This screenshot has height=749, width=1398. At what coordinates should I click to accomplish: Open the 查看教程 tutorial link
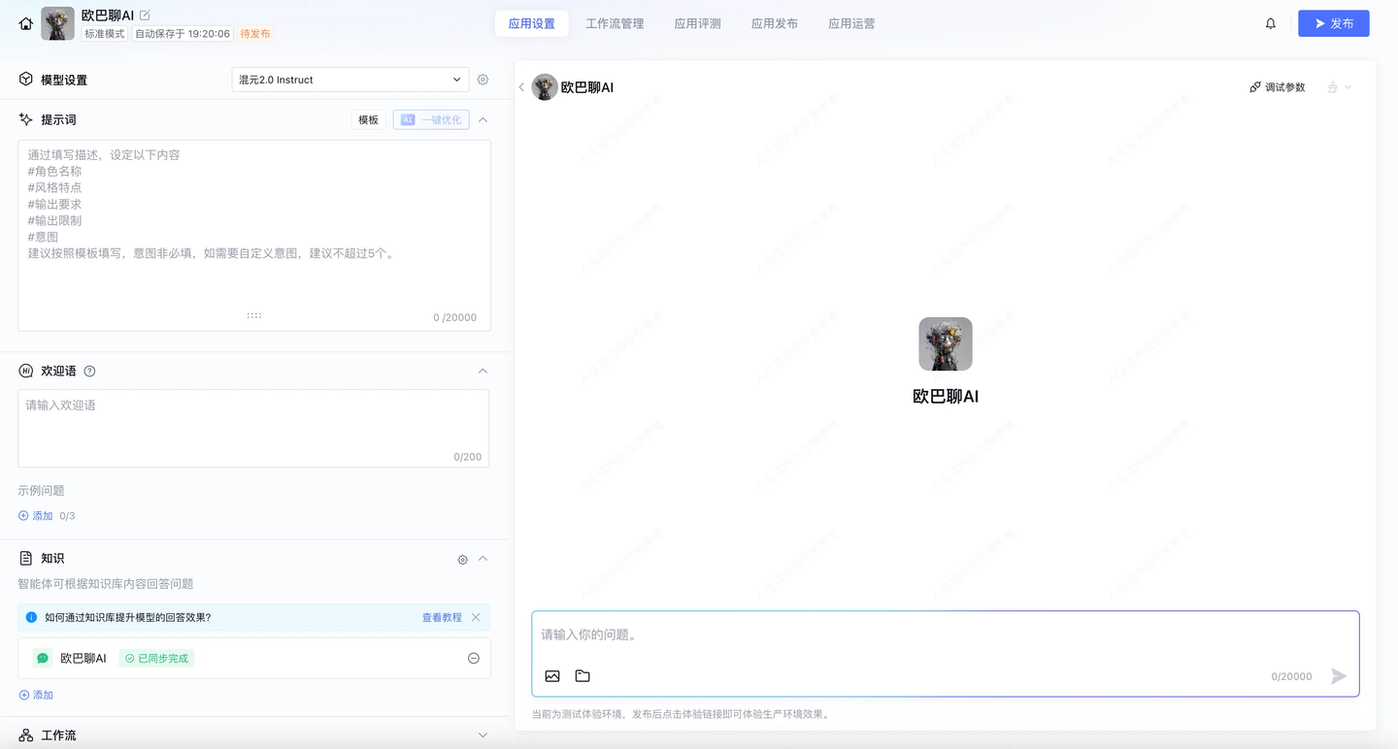click(x=442, y=617)
